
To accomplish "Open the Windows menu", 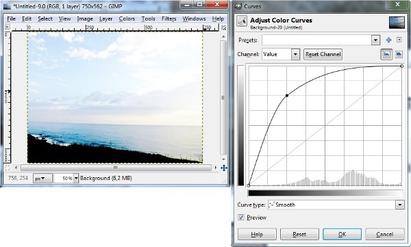I will [194, 19].
